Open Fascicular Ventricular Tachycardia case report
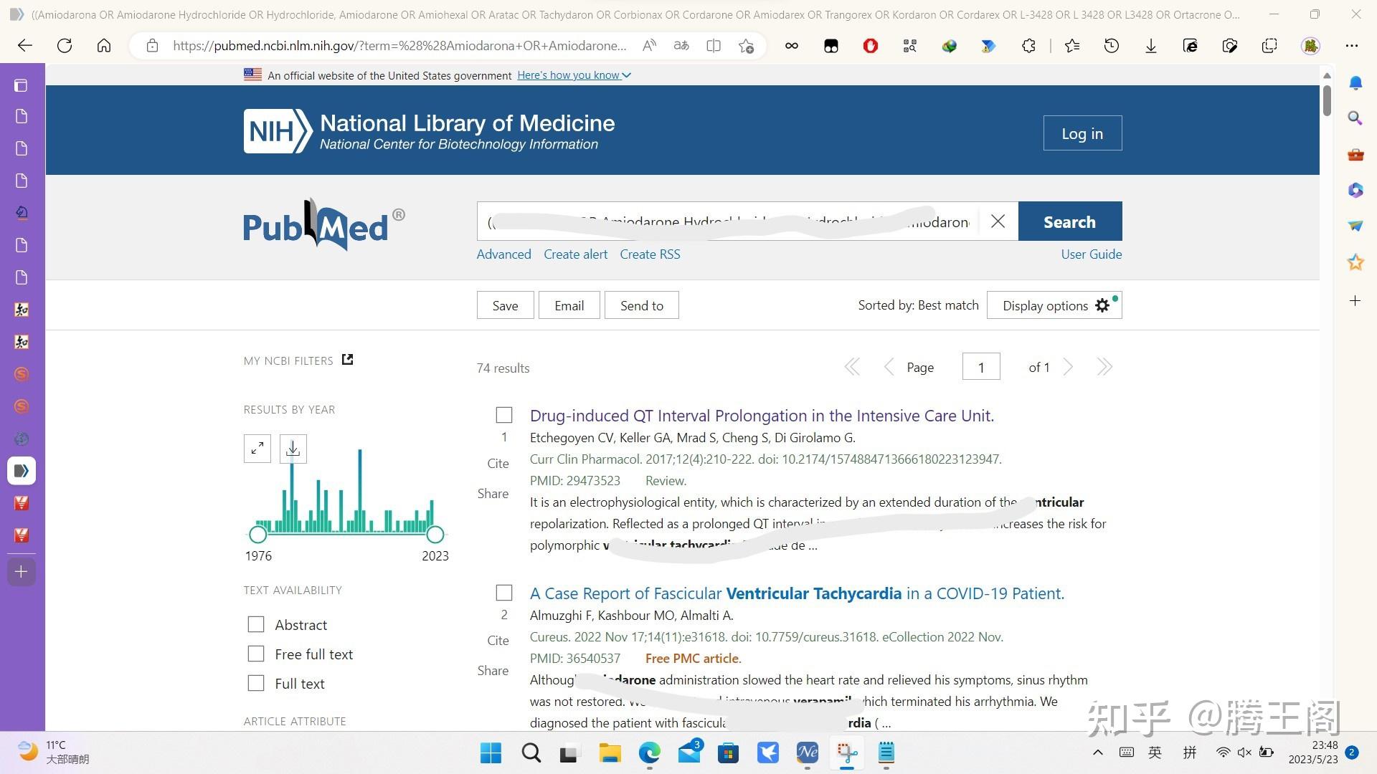This screenshot has height=774, width=1377. click(x=797, y=593)
